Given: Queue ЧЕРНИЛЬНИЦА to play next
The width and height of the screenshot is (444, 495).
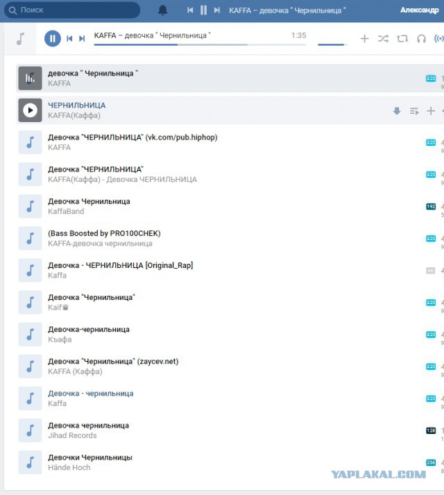Looking at the screenshot, I should [x=414, y=111].
